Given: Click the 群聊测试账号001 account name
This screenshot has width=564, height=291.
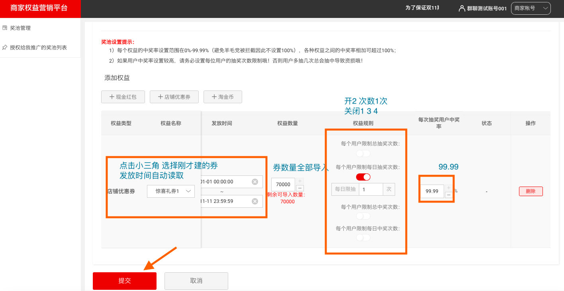Looking at the screenshot, I should [x=487, y=8].
